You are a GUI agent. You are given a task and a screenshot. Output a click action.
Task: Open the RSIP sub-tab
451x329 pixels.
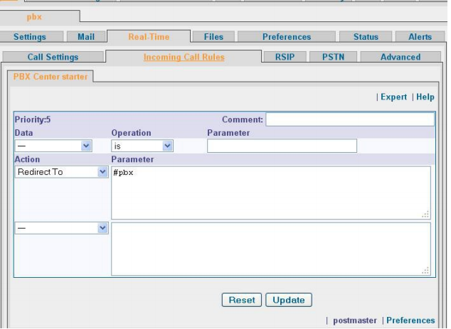click(285, 57)
